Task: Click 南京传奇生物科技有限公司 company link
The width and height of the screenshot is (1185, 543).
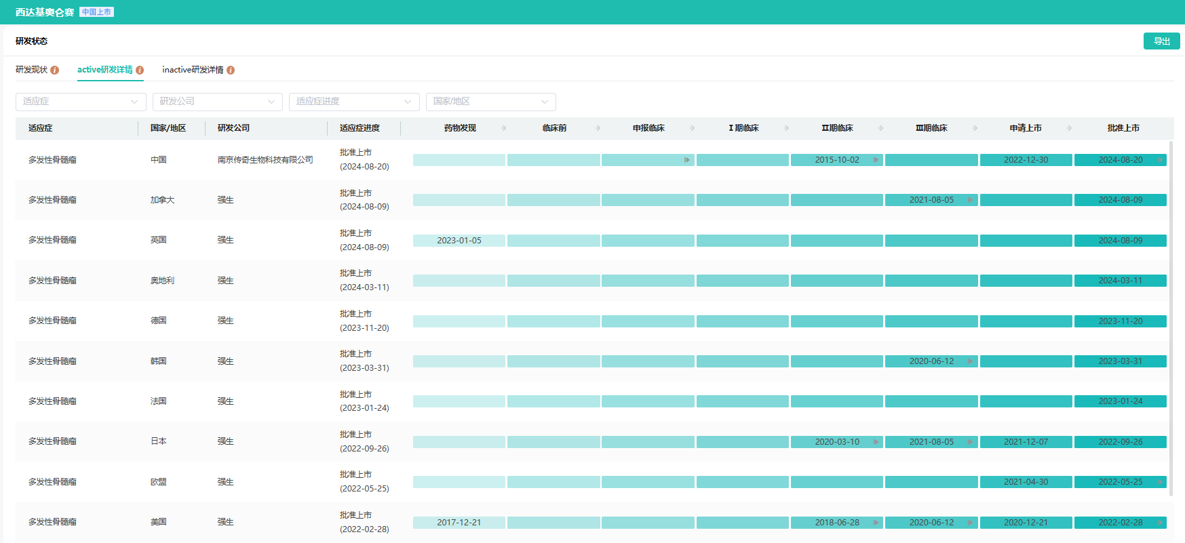Action: point(265,160)
